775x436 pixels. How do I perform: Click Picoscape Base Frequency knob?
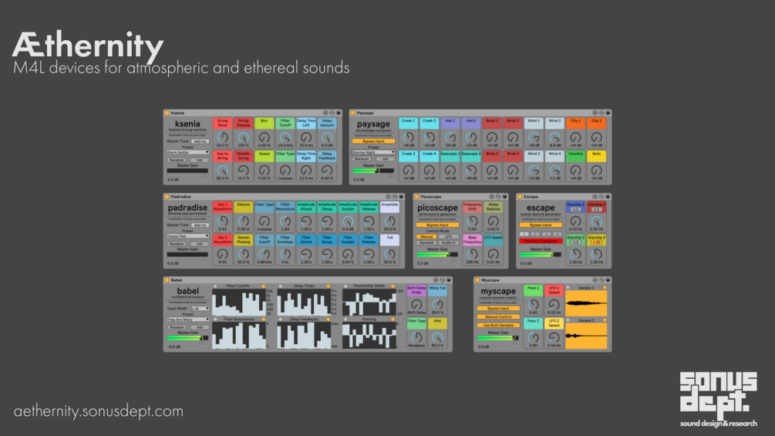coord(473,254)
